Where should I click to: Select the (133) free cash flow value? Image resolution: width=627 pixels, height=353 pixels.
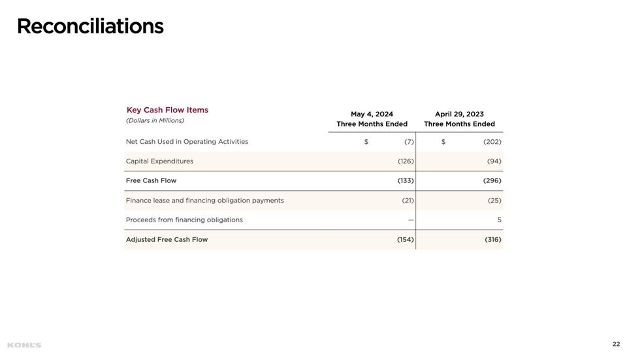(406, 180)
